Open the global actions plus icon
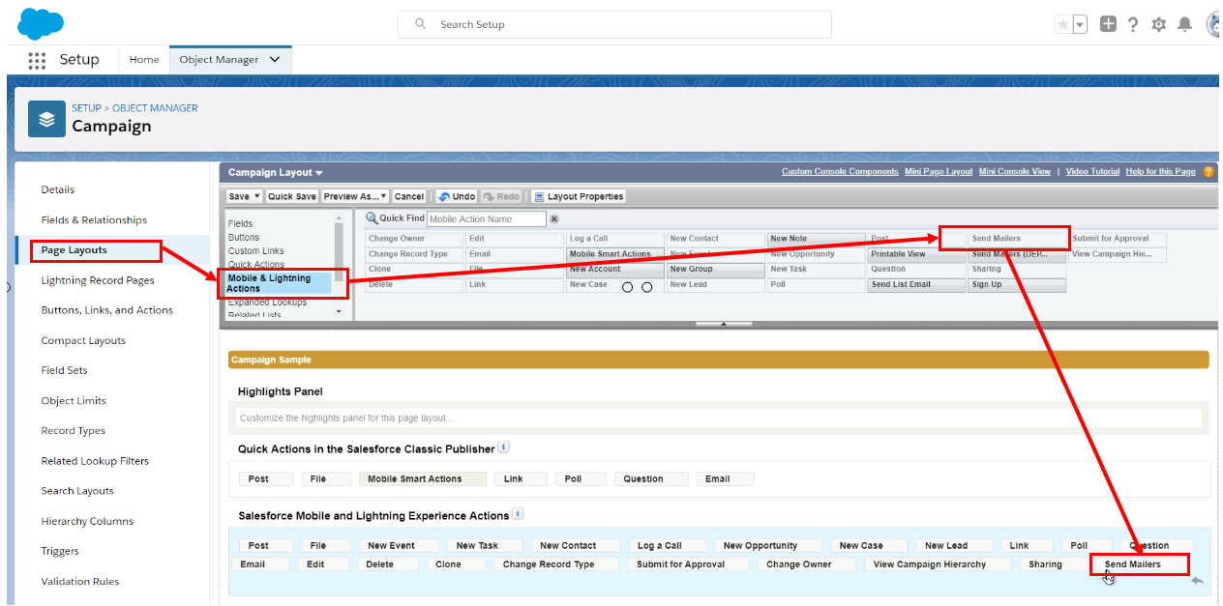Viewport: 1223px width, 606px height. tap(1108, 24)
